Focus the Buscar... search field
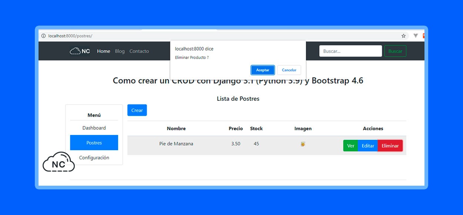463x215 pixels. point(351,51)
